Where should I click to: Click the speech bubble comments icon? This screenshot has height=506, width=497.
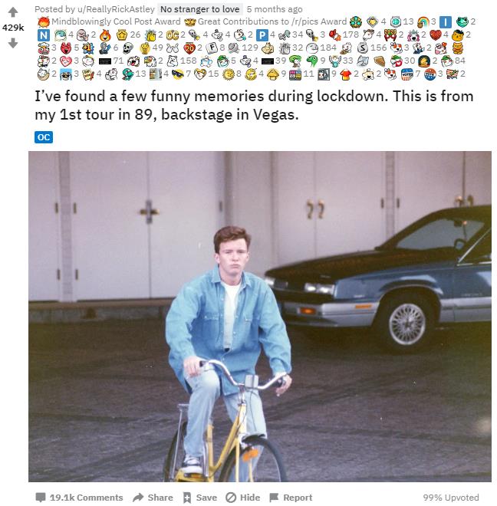click(x=41, y=497)
